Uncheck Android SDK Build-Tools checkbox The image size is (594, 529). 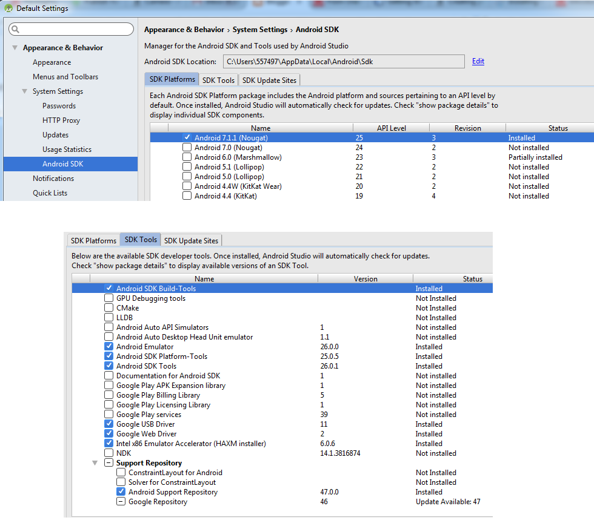109,288
